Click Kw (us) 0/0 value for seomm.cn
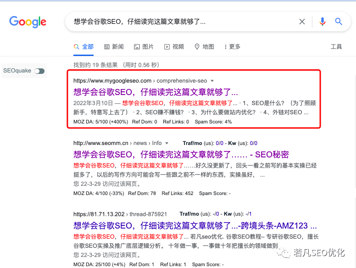Screen dimensions: 356x268 click(x=254, y=143)
